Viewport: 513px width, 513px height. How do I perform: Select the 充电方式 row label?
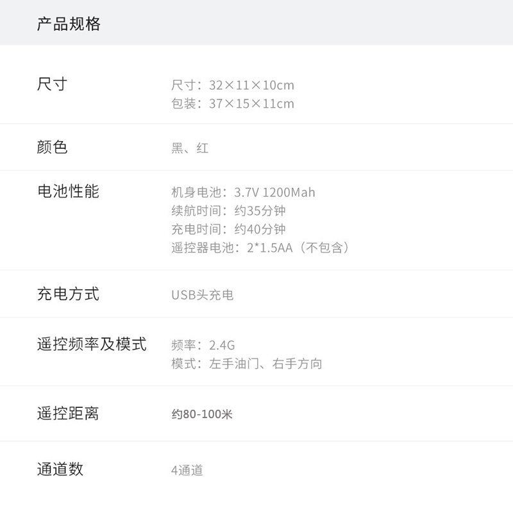pos(68,294)
